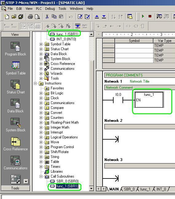Image resolution: width=175 pixels, height=199 pixels.
Task: Click the PROGRAM COMMENTS field
Action: (x=140, y=75)
